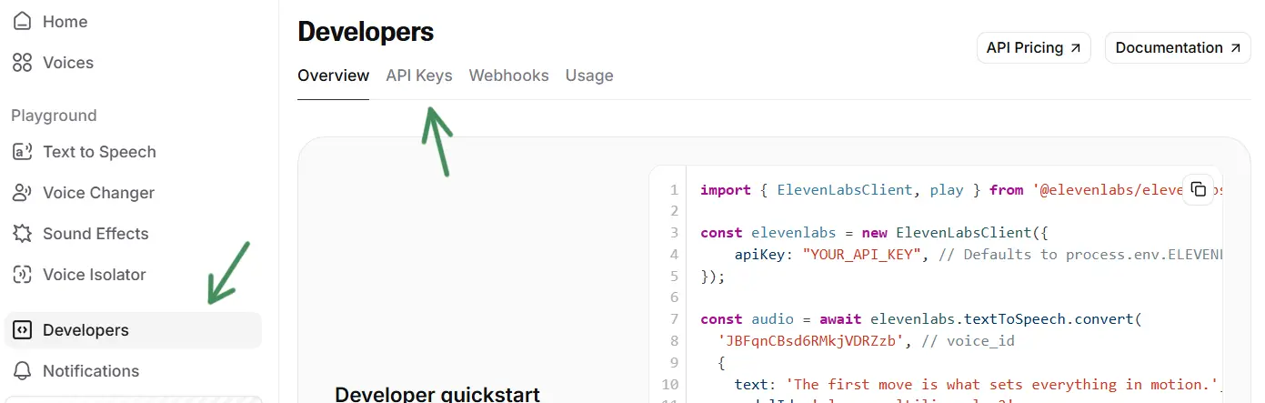Image resolution: width=1265 pixels, height=403 pixels.
Task: Click line number 7 in code gutter
Action: point(674,319)
